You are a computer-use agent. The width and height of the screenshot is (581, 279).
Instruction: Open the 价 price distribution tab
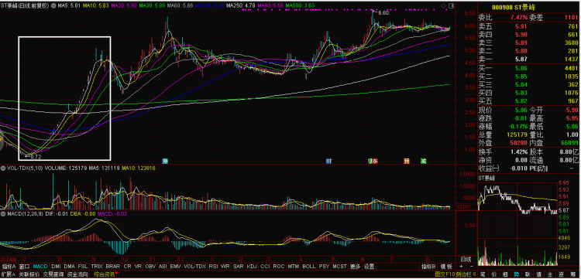pos(495,274)
